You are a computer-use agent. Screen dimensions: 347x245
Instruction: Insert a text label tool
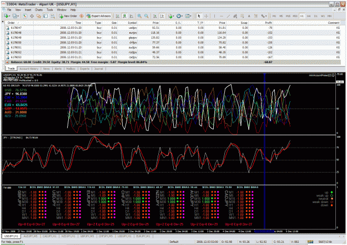pyautogui.click(x=249, y=16)
